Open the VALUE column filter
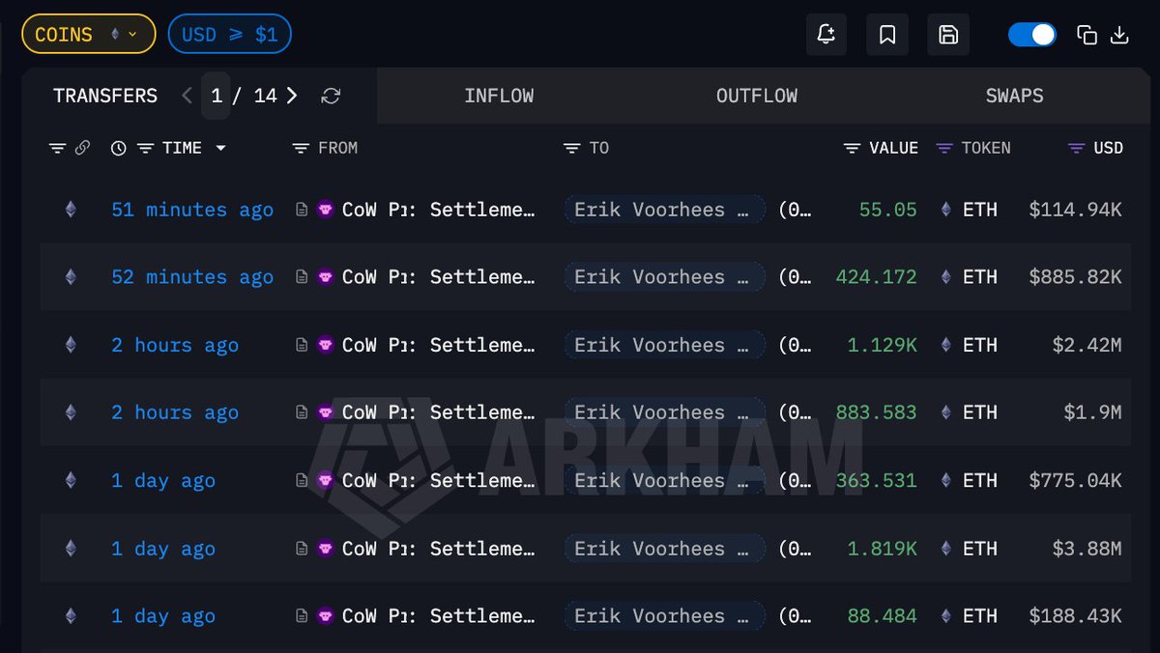1160x653 pixels. [852, 148]
